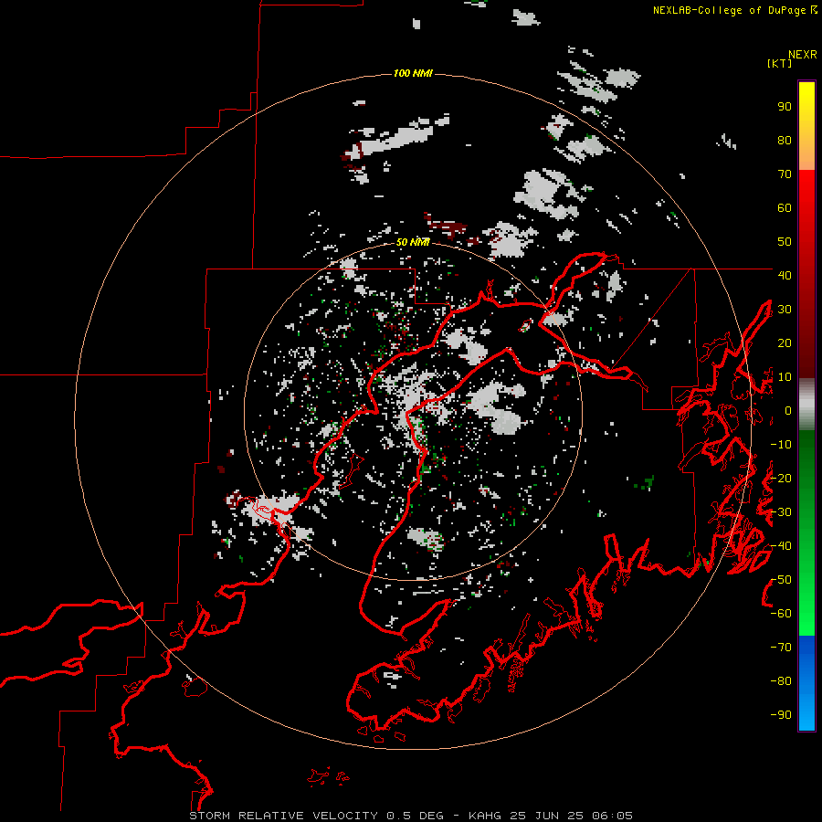The width and height of the screenshot is (822, 822).
Task: Click the 70 knot value on the color scale
Action: pyautogui.click(x=785, y=174)
